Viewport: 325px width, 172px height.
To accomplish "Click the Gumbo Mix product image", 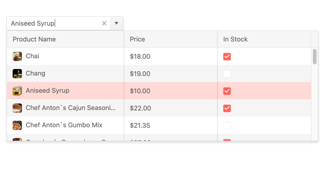I will point(17,125).
